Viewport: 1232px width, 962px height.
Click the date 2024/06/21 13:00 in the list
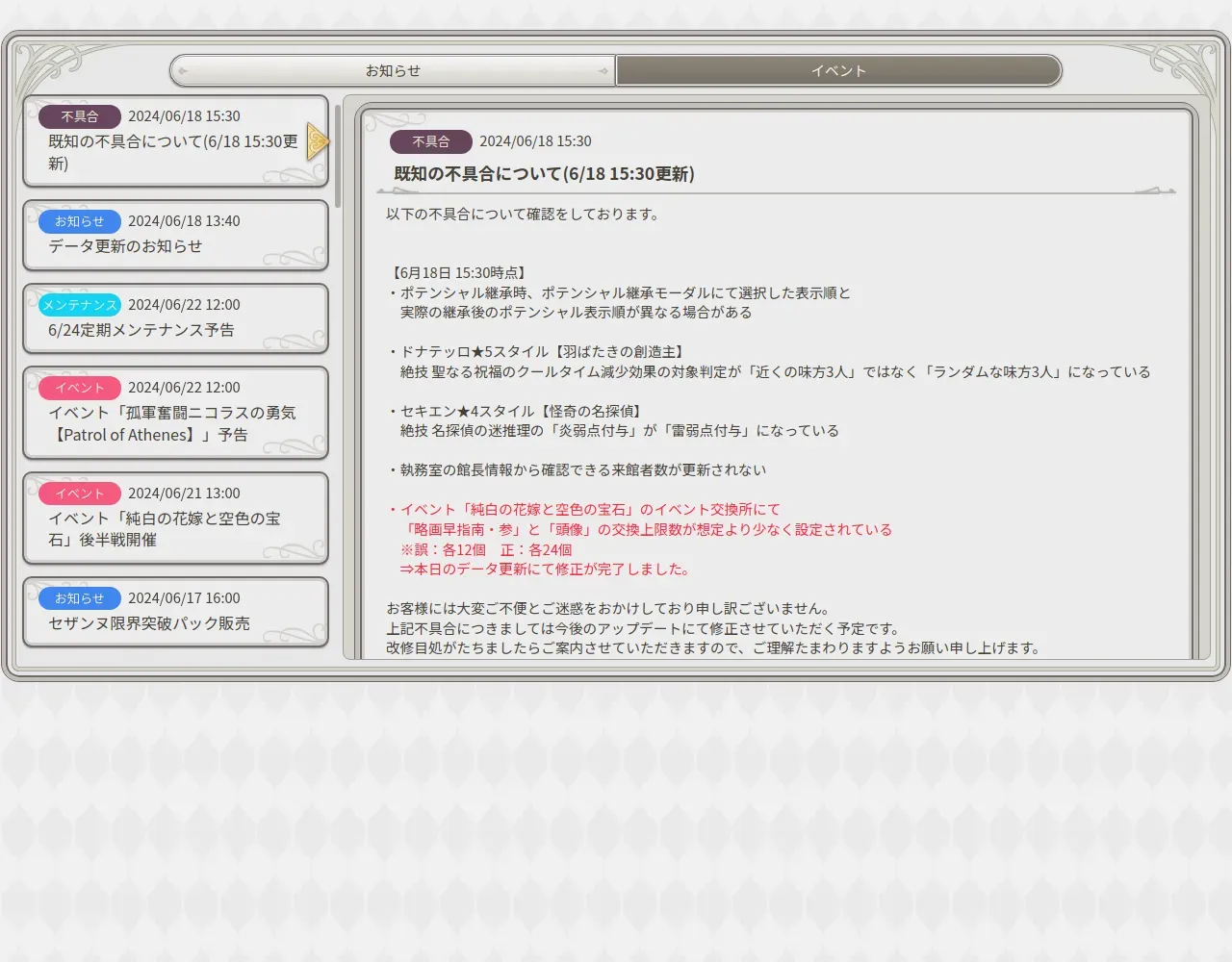184,494
